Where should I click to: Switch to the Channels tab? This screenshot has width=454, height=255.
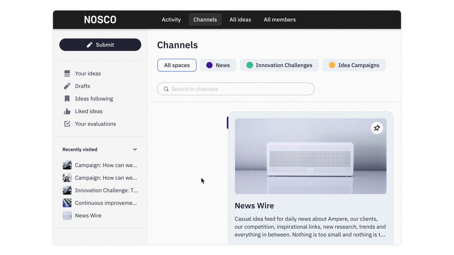205,20
